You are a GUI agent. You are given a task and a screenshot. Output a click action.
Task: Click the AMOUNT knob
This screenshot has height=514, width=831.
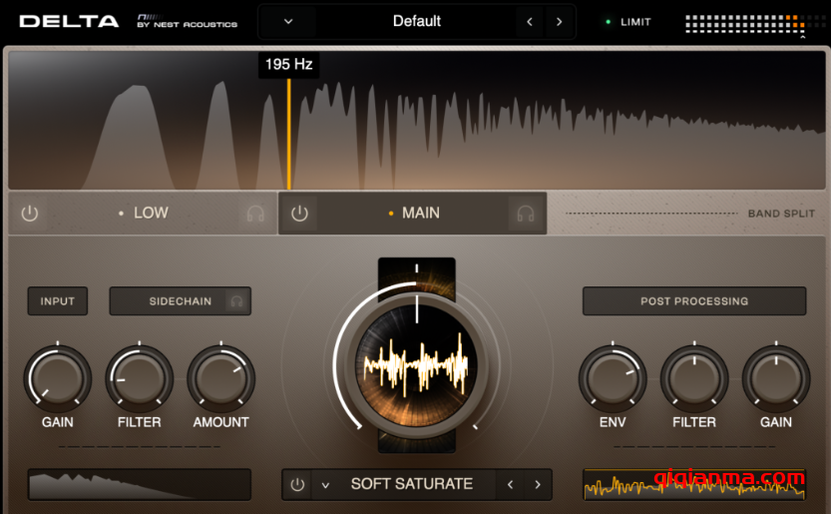221,378
